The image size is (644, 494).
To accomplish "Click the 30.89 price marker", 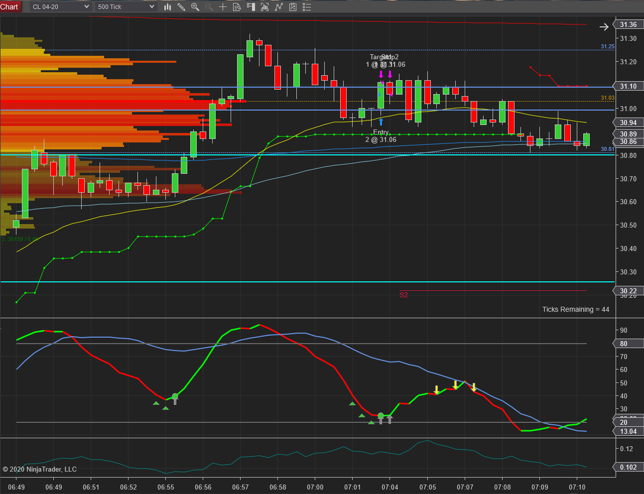I will (x=628, y=134).
